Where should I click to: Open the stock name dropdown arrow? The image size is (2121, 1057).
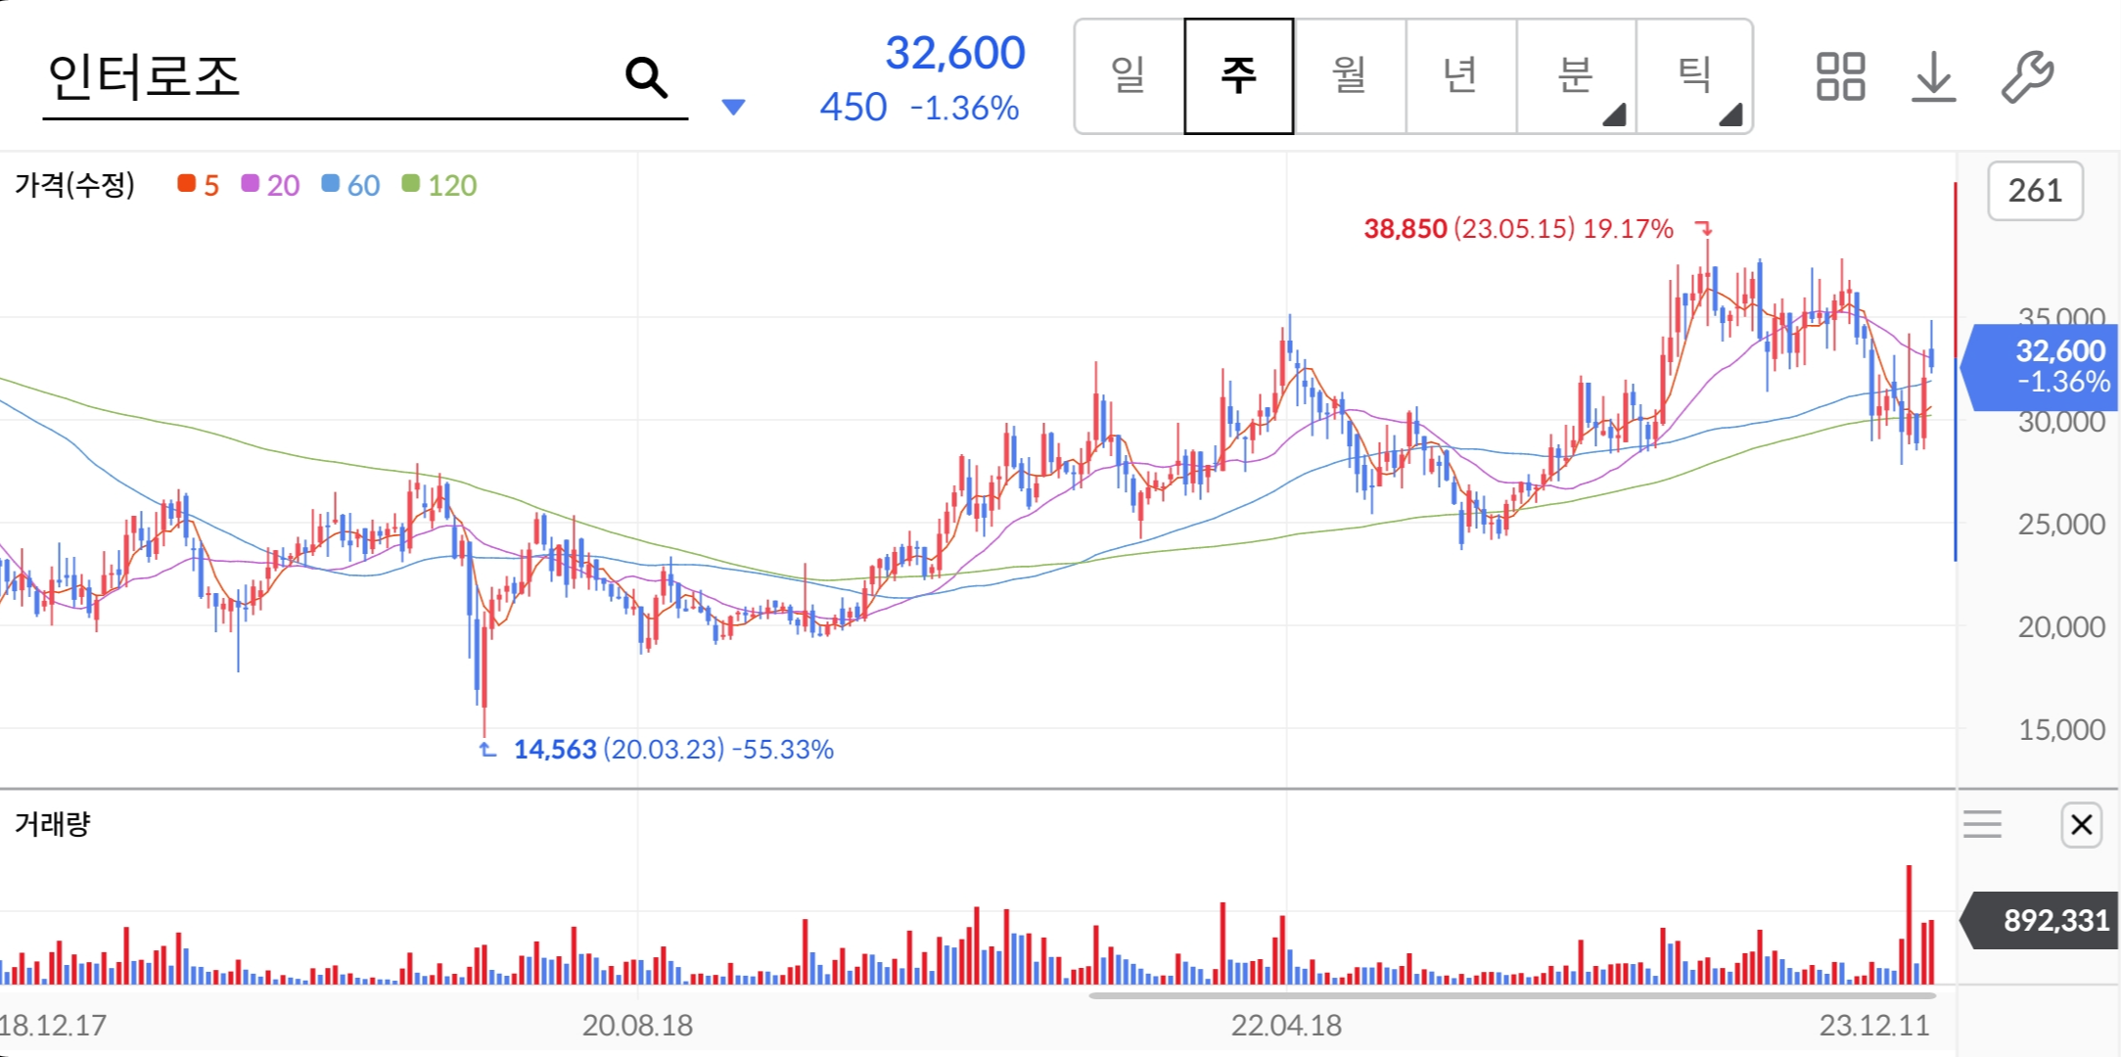point(732,108)
